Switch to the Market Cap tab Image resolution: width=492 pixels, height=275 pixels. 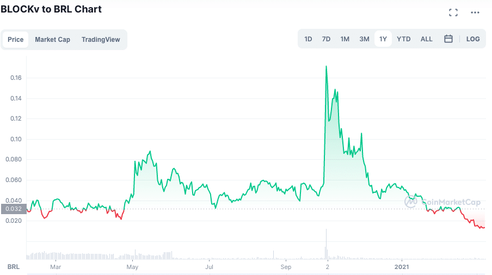point(52,40)
